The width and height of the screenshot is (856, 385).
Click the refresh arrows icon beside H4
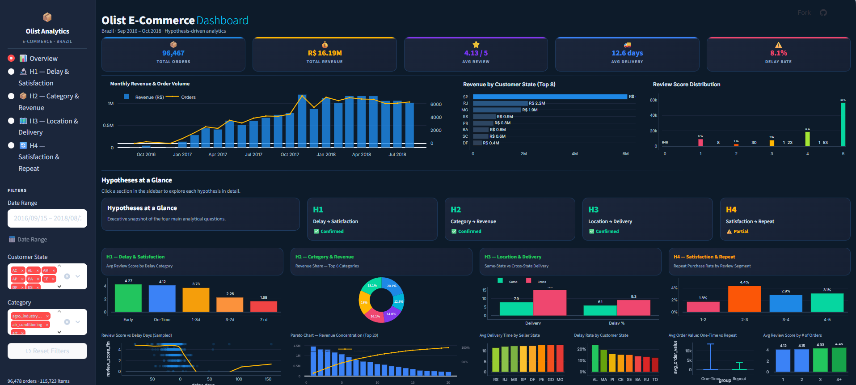23,146
